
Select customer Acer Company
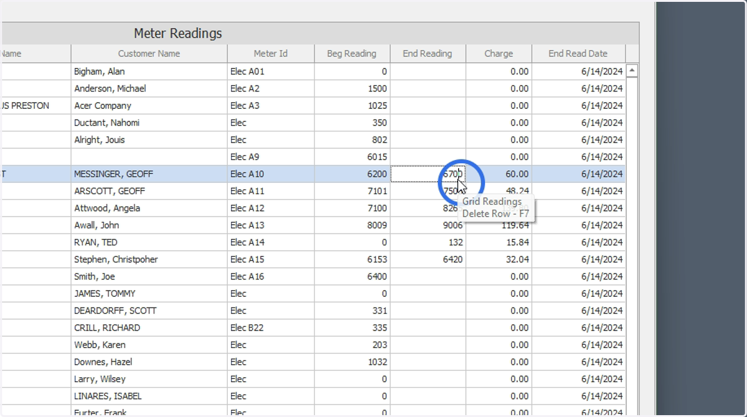pyautogui.click(x=103, y=106)
